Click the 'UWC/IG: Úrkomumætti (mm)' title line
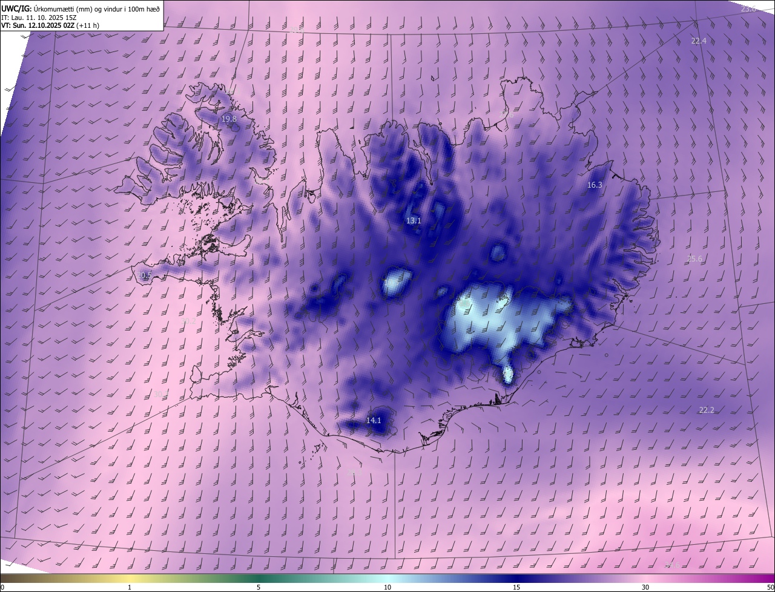Screen dimensions: 775x592 (81, 8)
